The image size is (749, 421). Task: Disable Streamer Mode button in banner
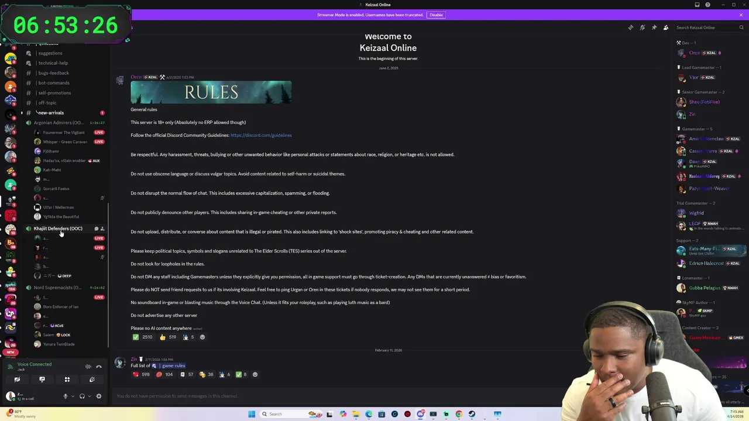pyautogui.click(x=436, y=15)
